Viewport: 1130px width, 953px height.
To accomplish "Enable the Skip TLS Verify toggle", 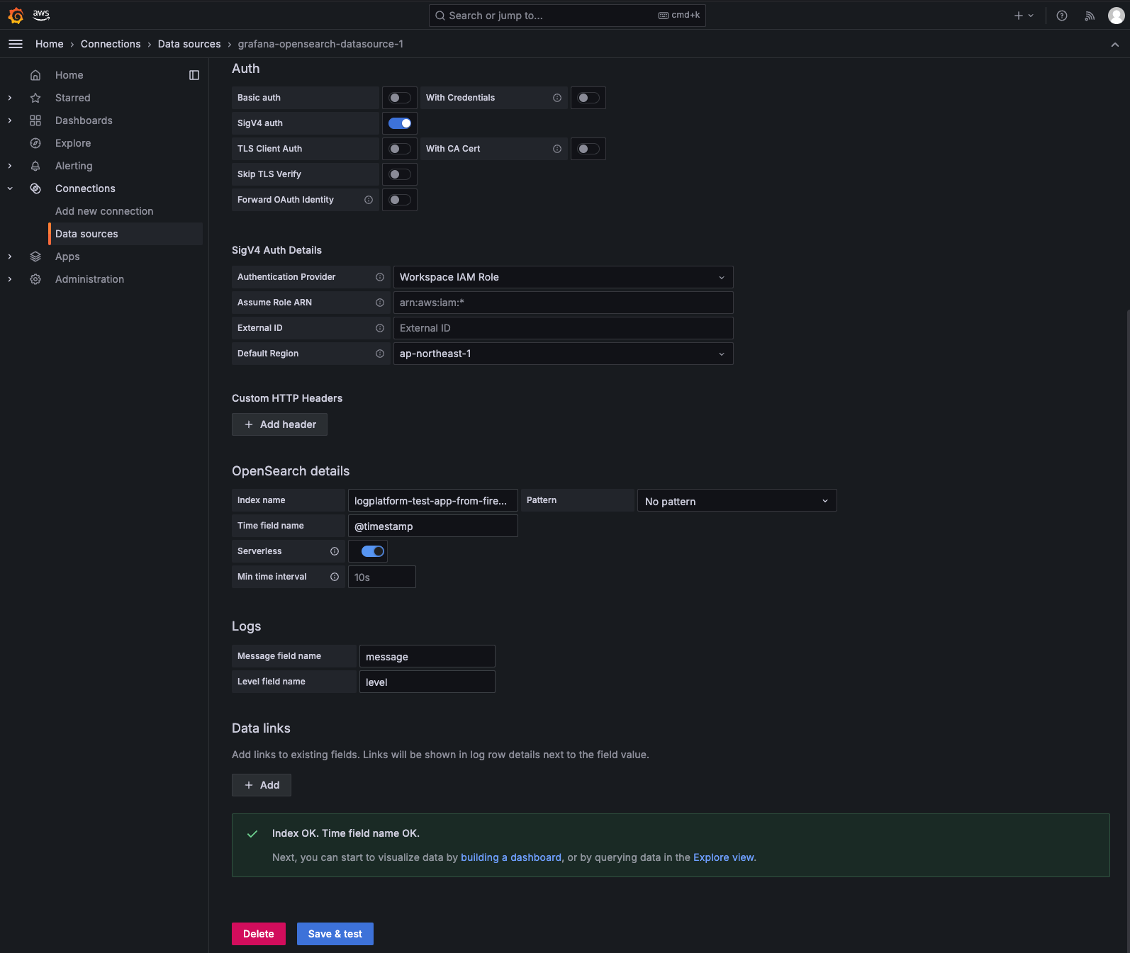I will coord(400,174).
